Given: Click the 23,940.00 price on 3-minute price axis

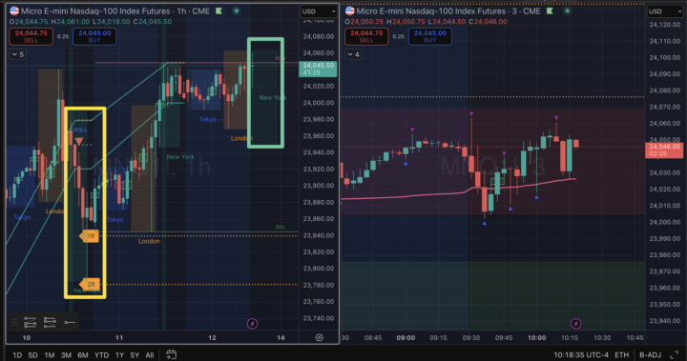Looking at the screenshot, I should pos(665,321).
